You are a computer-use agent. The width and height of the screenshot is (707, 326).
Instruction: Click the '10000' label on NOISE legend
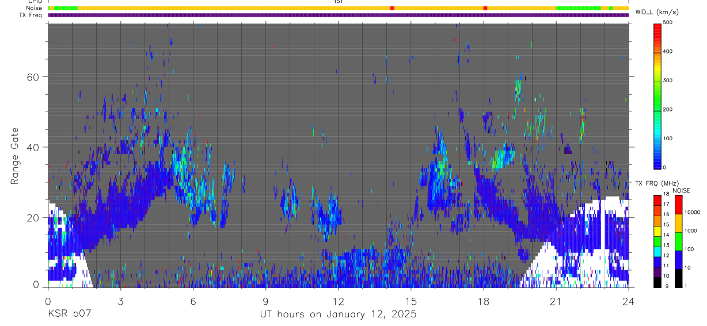pyautogui.click(x=692, y=212)
